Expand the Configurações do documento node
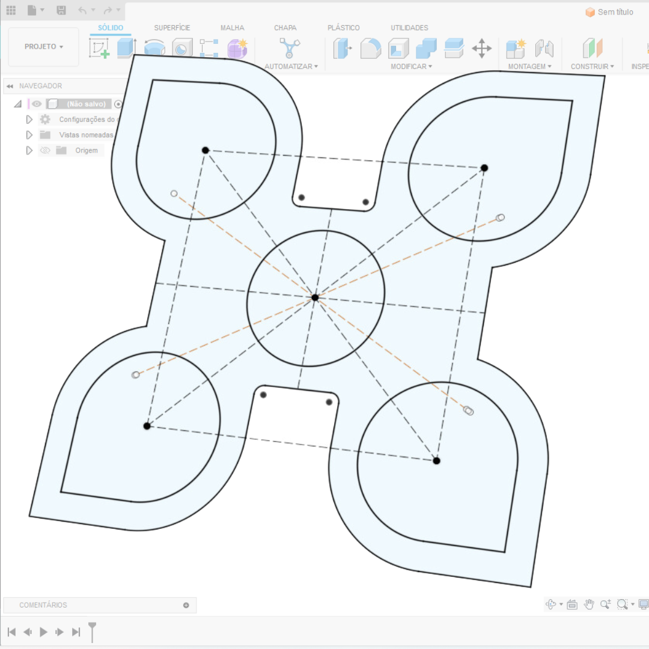Viewport: 649px width, 649px height. pyautogui.click(x=29, y=120)
